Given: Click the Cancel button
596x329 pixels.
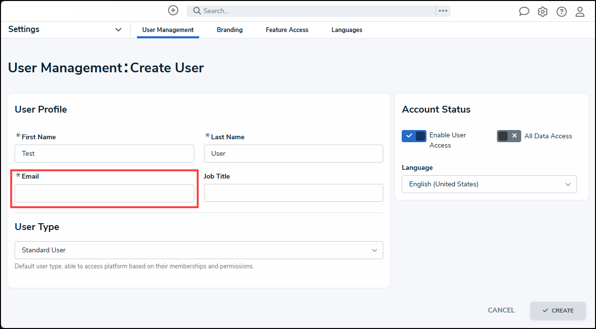Looking at the screenshot, I should [x=501, y=310].
